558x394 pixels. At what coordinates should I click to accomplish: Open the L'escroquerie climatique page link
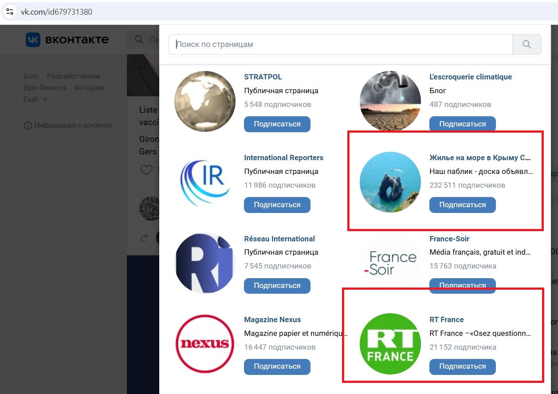pyautogui.click(x=471, y=77)
